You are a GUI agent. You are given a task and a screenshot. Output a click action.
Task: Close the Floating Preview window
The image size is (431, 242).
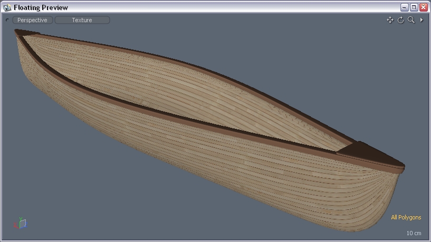pos(424,7)
